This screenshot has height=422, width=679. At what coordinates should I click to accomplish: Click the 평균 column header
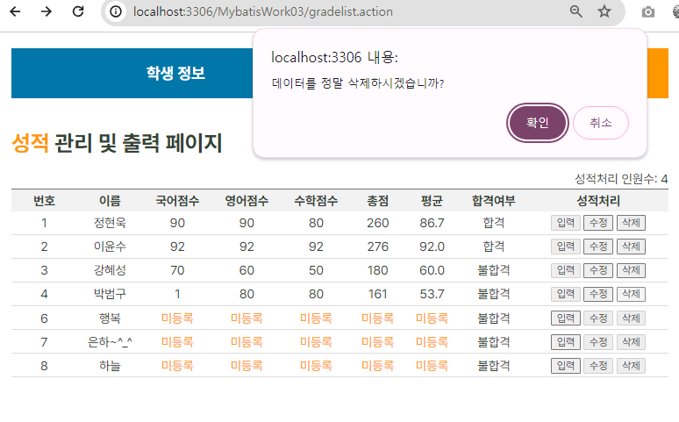pyautogui.click(x=432, y=201)
